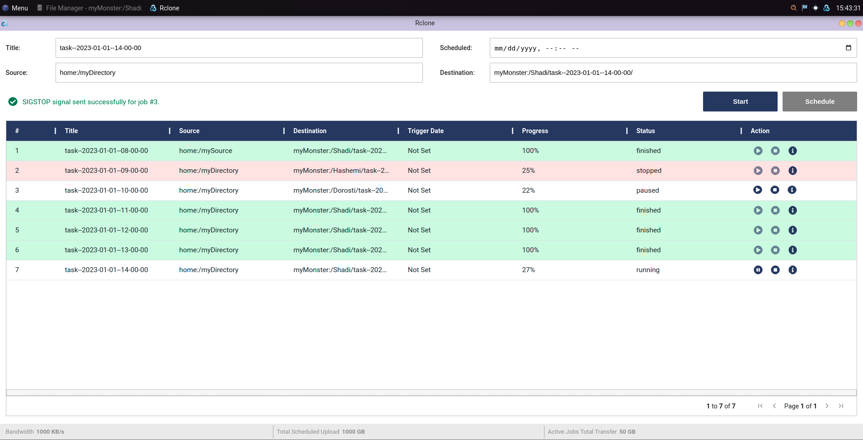863x440 pixels.
Task: Show details of job 7 via info icon
Action: pos(792,270)
